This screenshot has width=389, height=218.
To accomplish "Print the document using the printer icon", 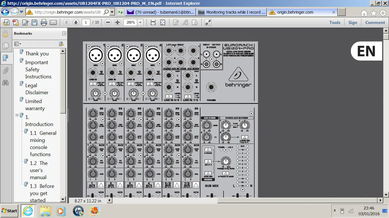I will 44,22.
